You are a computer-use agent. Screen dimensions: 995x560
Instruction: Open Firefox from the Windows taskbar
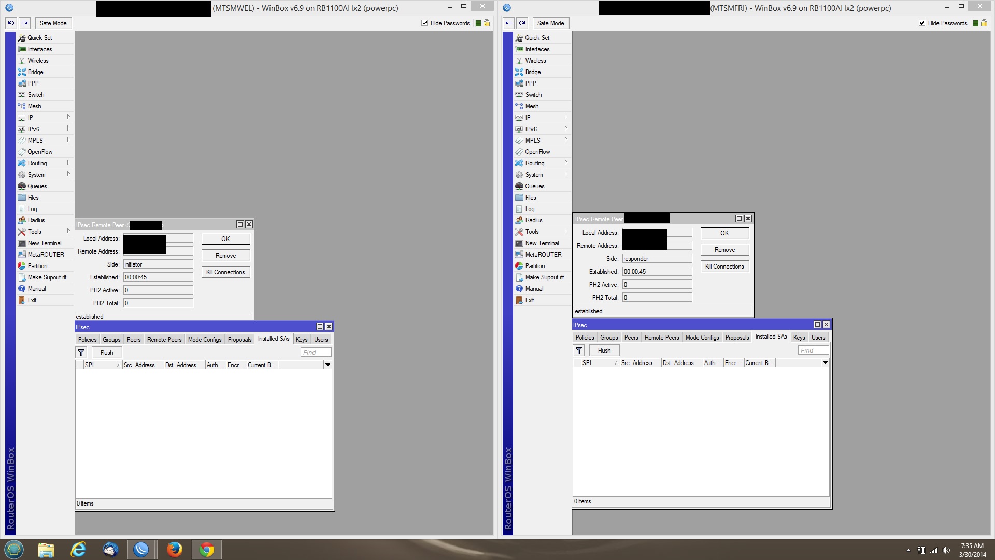[x=174, y=550]
